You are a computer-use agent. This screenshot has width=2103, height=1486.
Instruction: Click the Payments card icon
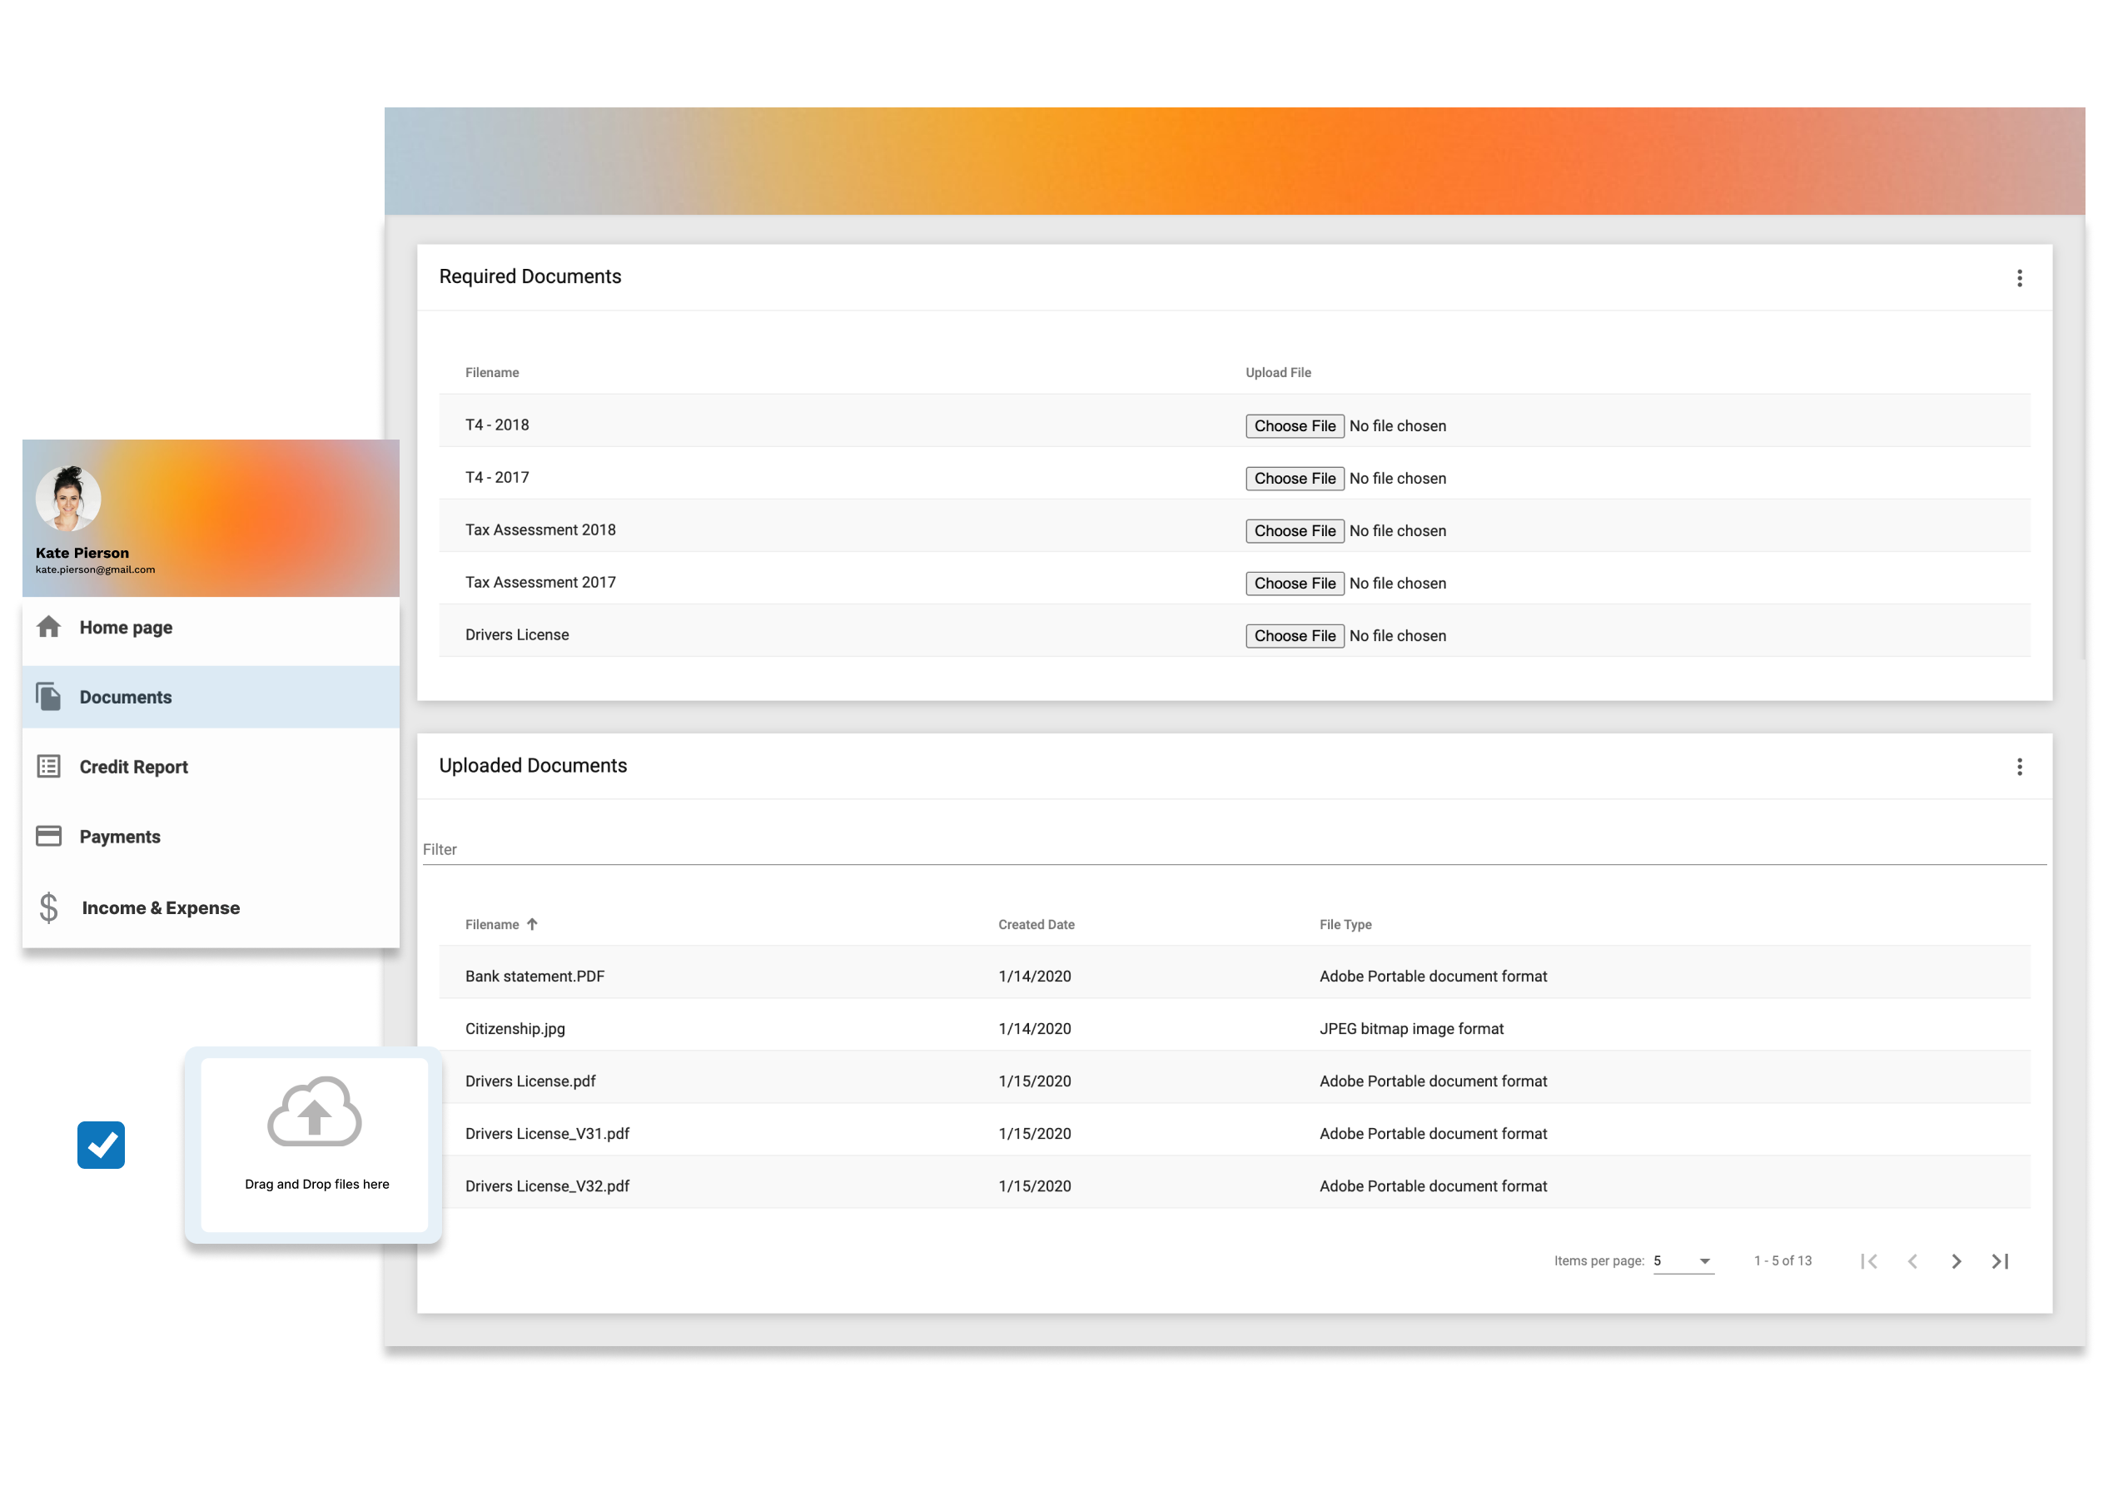pos(48,836)
